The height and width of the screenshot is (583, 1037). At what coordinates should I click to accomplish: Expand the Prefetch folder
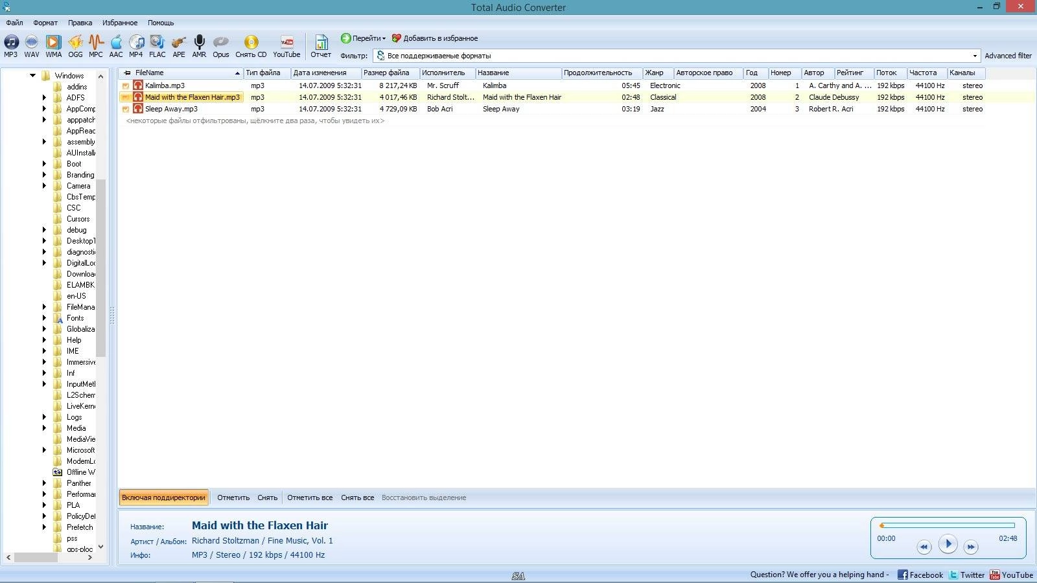point(44,527)
